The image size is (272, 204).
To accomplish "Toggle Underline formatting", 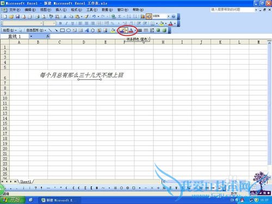I will tap(72, 23).
